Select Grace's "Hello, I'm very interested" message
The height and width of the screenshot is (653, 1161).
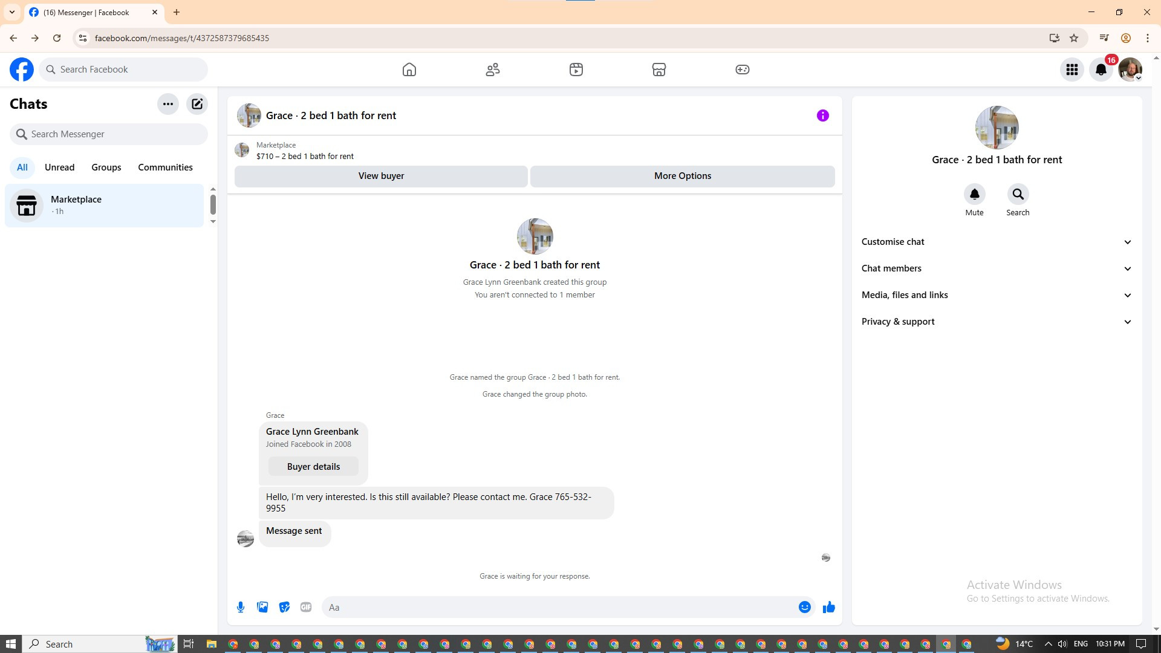pos(436,503)
